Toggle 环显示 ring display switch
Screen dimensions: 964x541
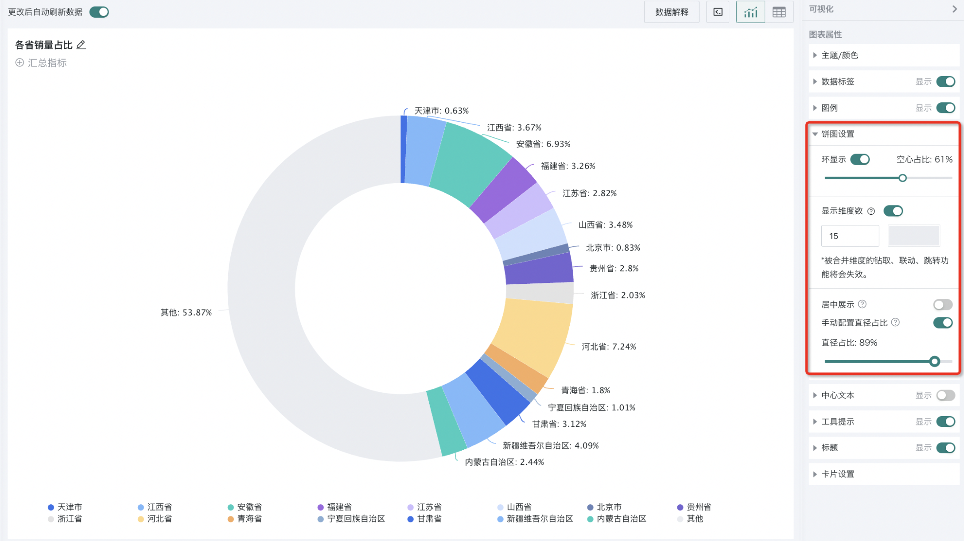[860, 159]
